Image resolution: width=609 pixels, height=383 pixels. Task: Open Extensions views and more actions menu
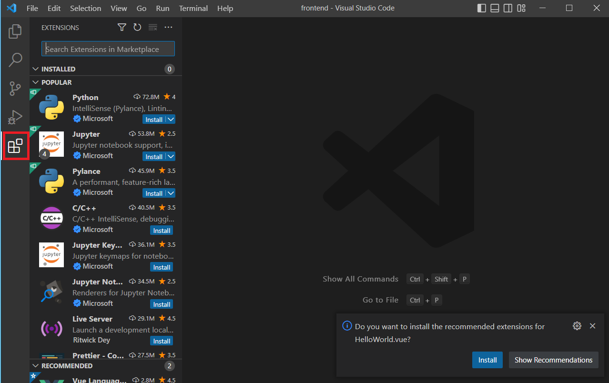tap(168, 28)
